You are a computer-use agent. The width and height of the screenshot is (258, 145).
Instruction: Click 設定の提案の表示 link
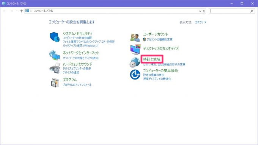pyautogui.click(x=154, y=75)
